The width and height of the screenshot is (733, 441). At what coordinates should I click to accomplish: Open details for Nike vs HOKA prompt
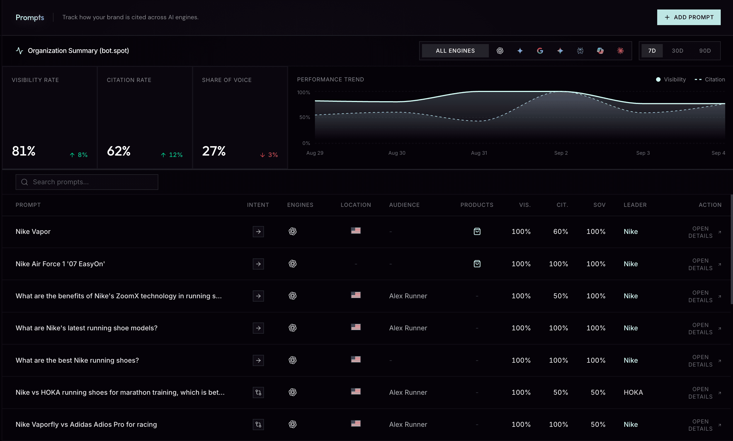pyautogui.click(x=705, y=393)
